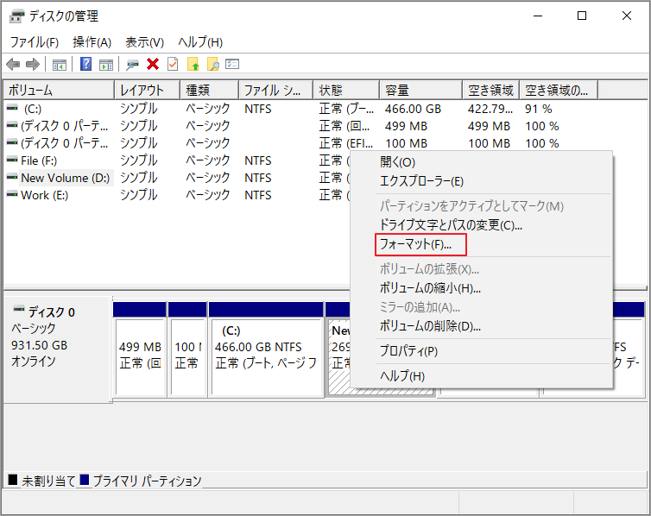Sort by 容量 column header
The width and height of the screenshot is (651, 516).
420,90
